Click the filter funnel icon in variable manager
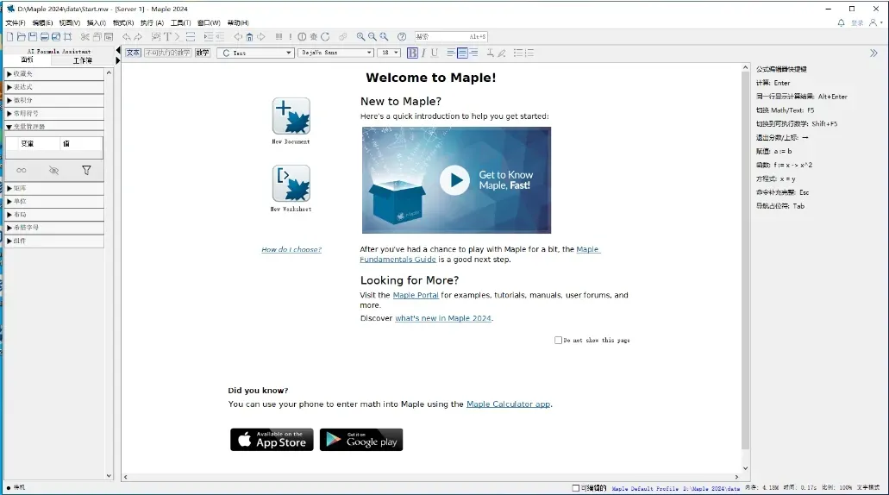The width and height of the screenshot is (889, 495). [x=86, y=170]
